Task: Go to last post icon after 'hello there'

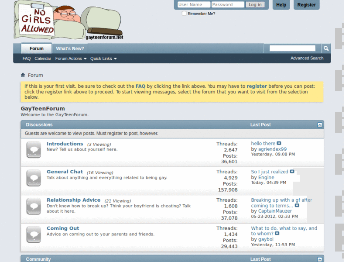Action: tap(279, 143)
